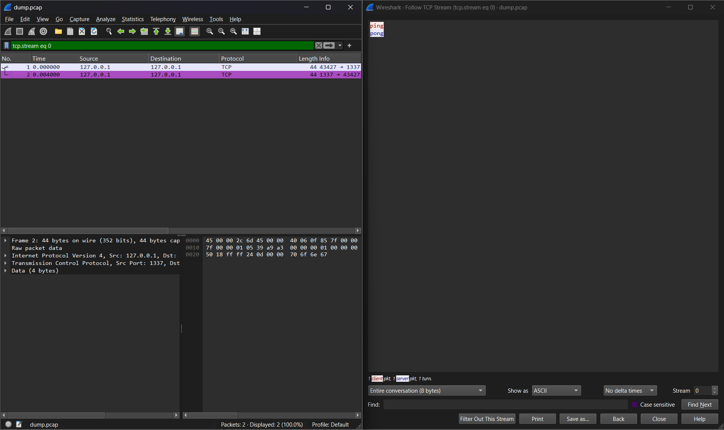Screen dimensions: 724x430
Task: Go forward in packet history
Action: [x=132, y=31]
